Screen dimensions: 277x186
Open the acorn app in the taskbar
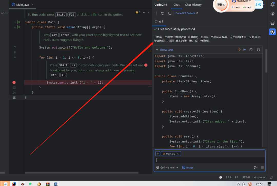click(39, 184)
